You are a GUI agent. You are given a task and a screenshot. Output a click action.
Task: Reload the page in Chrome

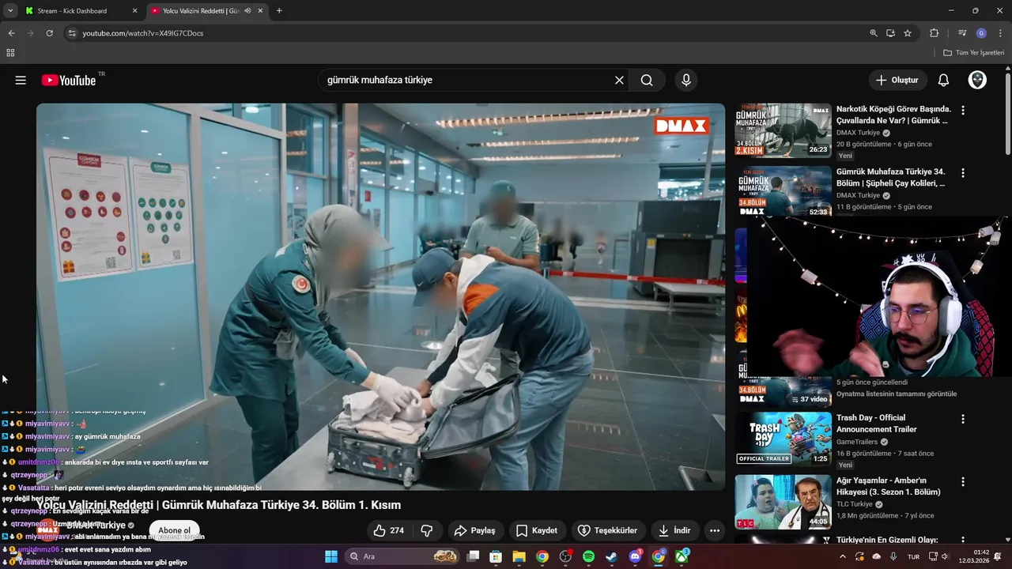point(49,33)
